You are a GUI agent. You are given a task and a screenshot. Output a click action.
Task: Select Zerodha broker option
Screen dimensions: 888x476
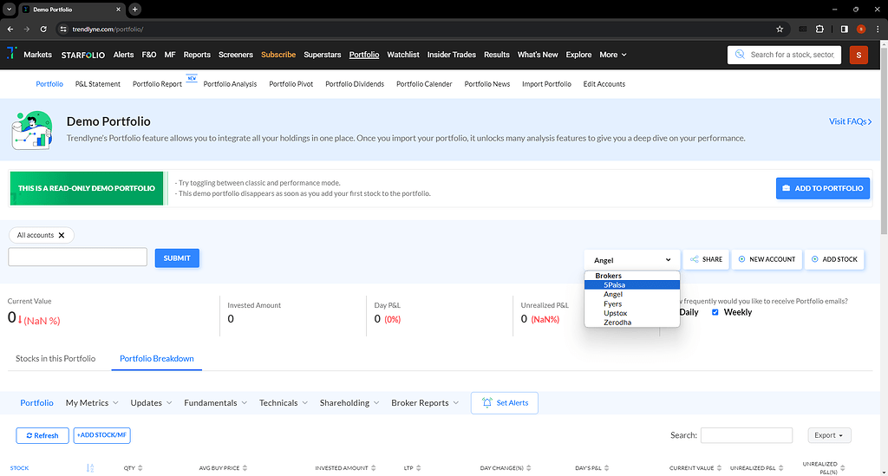(632, 323)
